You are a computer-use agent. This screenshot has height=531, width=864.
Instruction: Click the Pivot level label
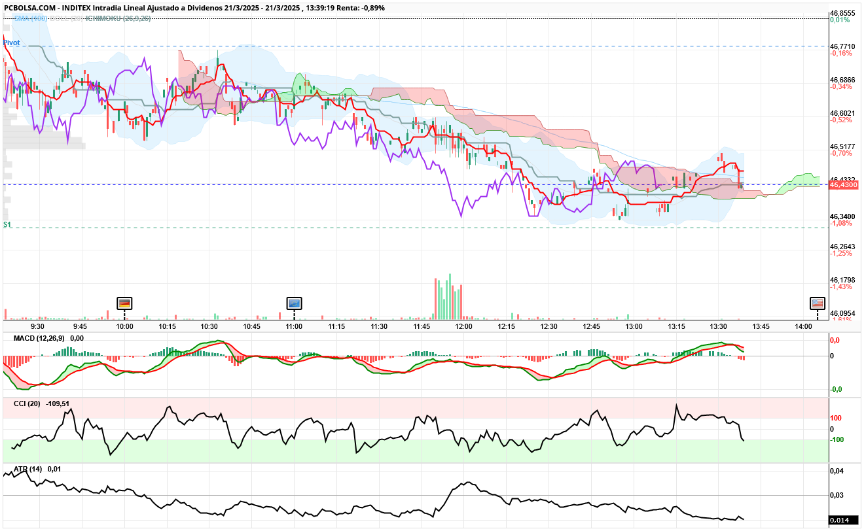(12, 43)
